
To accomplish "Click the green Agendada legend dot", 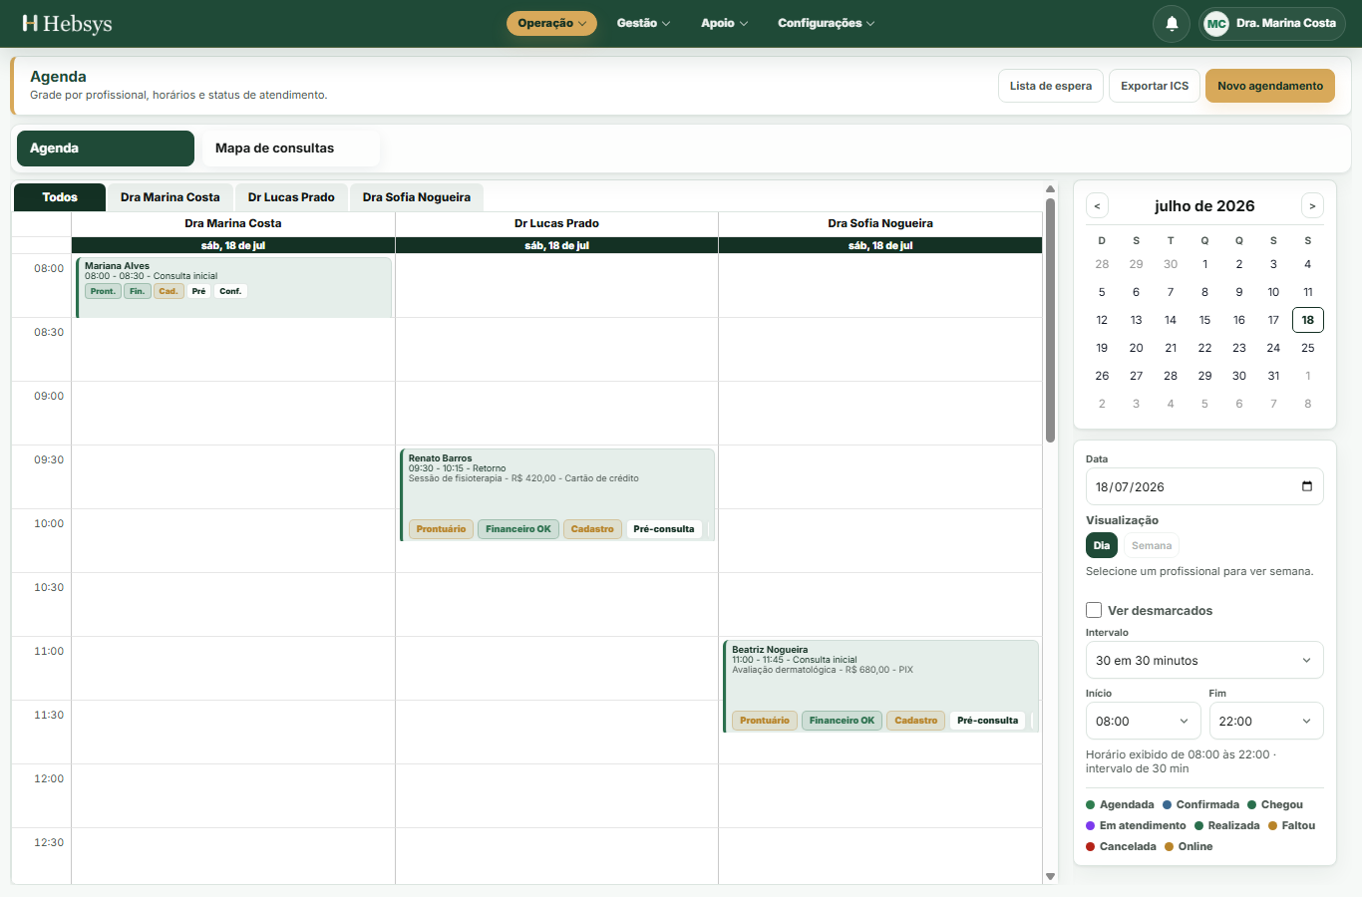I will click(1091, 805).
